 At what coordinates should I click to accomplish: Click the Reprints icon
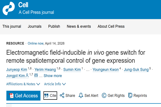[130, 95]
